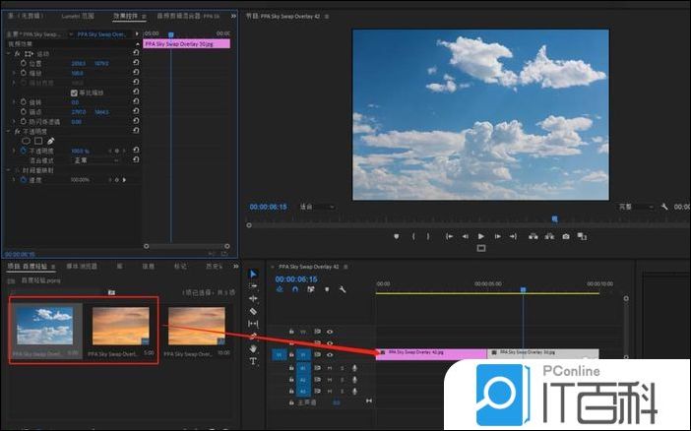Click the Export Frame camera icon
Screen dimensions: 691x431
566,236
